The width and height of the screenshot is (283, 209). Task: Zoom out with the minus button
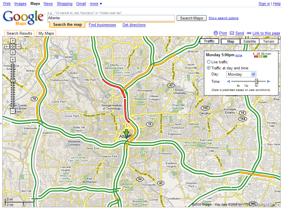point(13,111)
